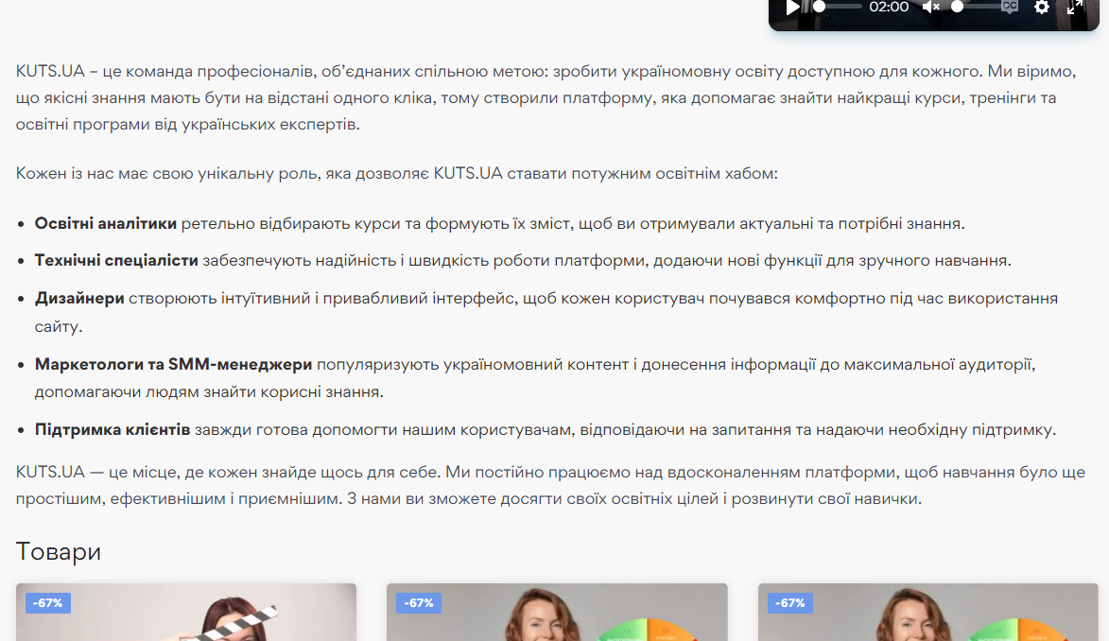The width and height of the screenshot is (1109, 641).
Task: Click the video seek bar handle
Action: [x=820, y=7]
